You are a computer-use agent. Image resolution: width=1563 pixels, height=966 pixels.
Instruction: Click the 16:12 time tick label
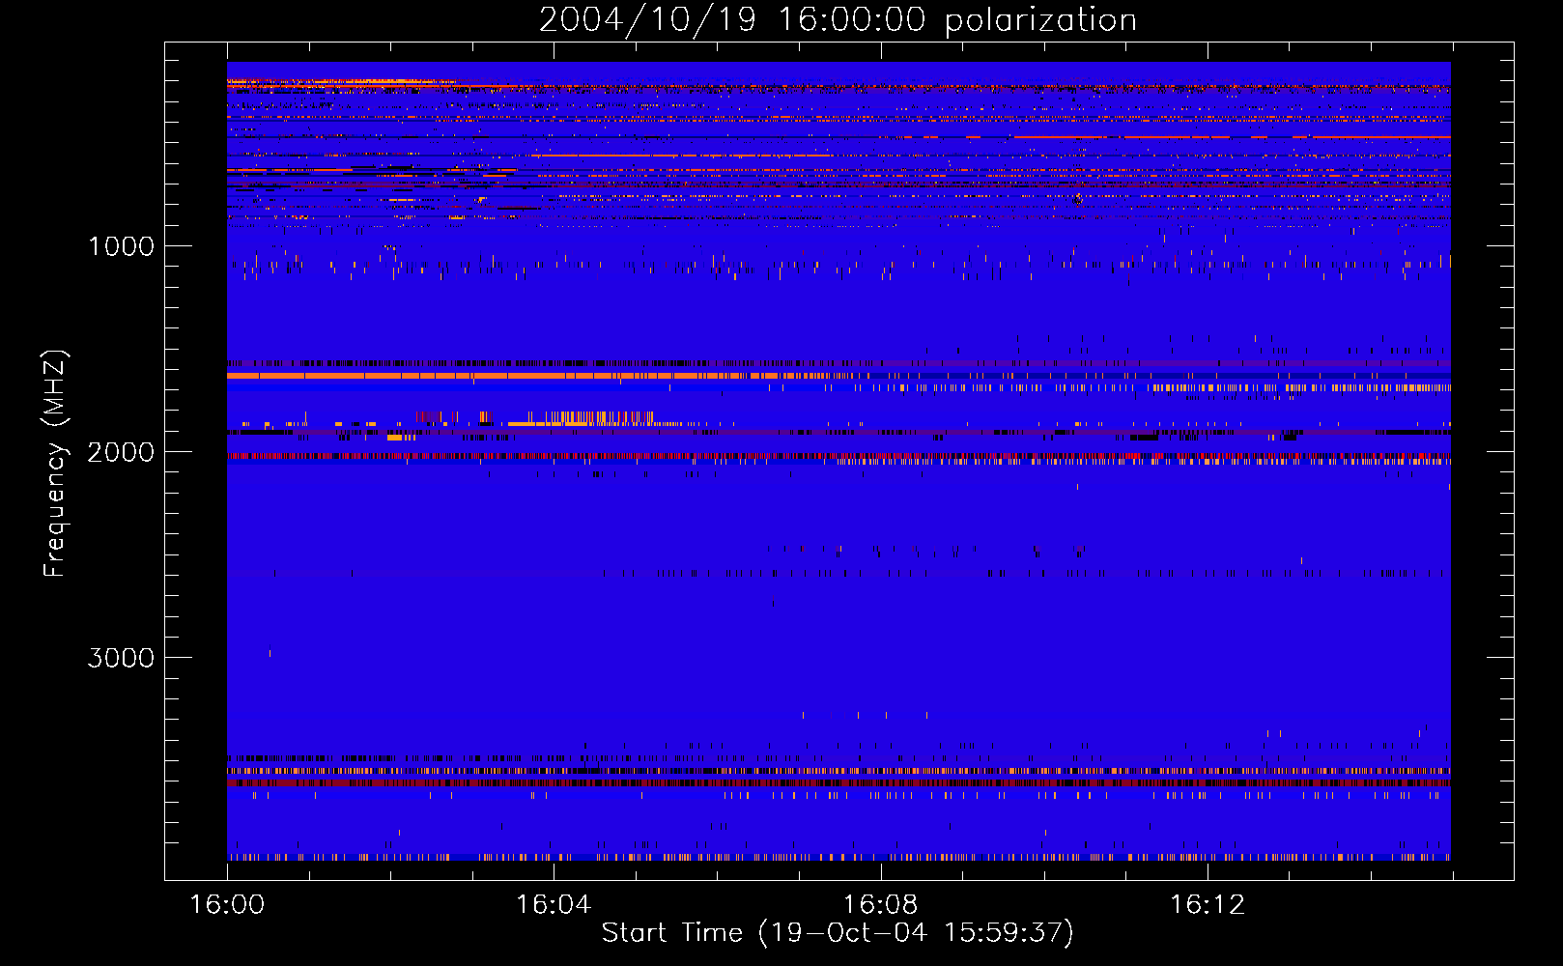pos(1208,904)
